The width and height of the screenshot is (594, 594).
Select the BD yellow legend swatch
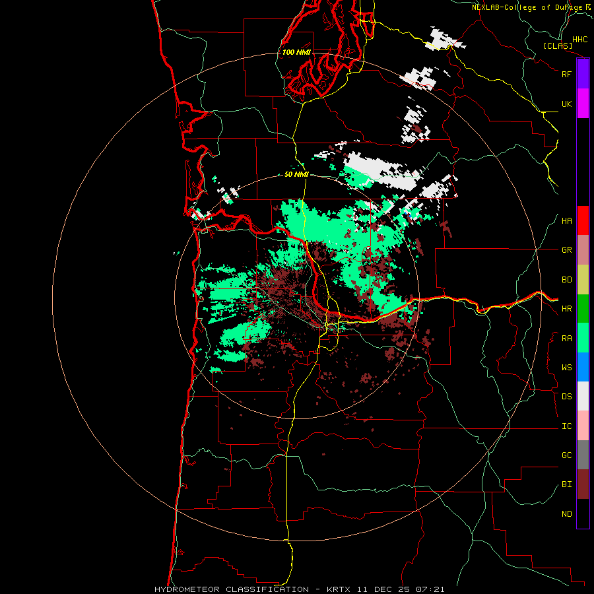click(583, 280)
